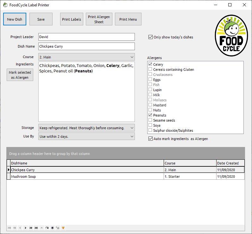Click the app icon in title bar
The height and width of the screenshot is (234, 252).
tap(5, 5)
